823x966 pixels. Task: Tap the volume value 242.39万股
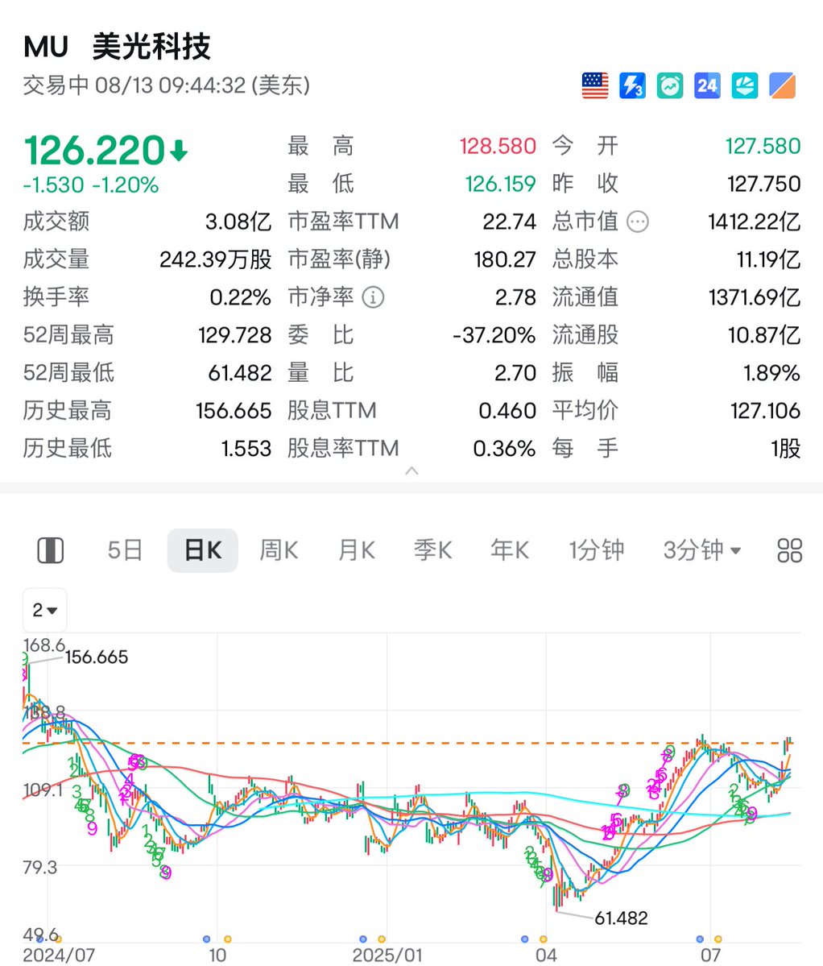click(216, 259)
